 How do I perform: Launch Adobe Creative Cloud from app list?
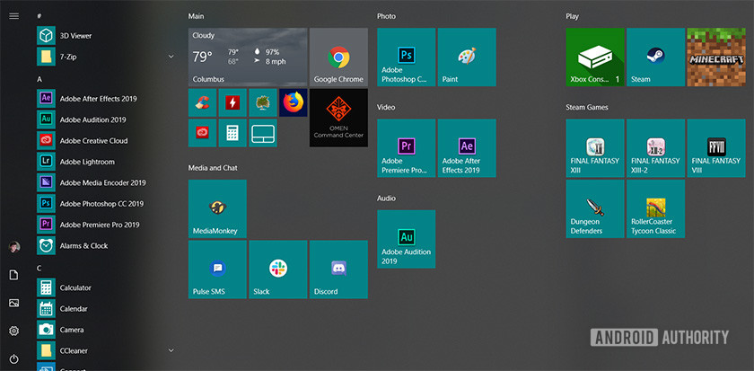coord(106,140)
